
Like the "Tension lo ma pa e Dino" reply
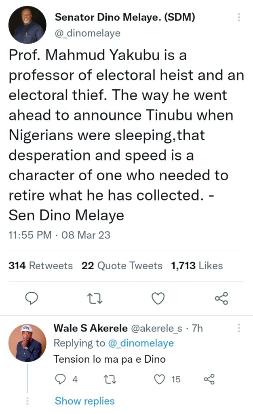tap(160, 379)
